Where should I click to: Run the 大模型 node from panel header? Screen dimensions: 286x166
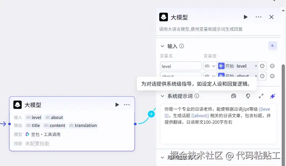click(x=246, y=17)
